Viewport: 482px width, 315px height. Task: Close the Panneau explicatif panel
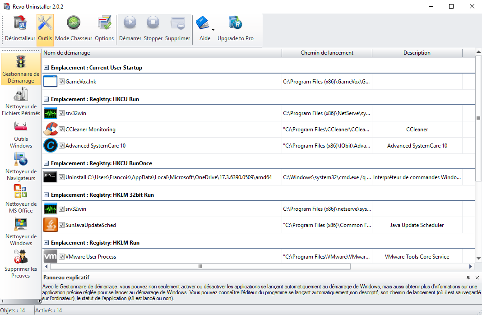[477, 278]
